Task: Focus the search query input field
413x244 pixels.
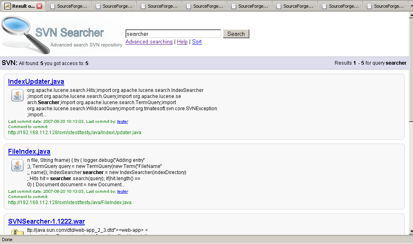Action: pyautogui.click(x=173, y=34)
